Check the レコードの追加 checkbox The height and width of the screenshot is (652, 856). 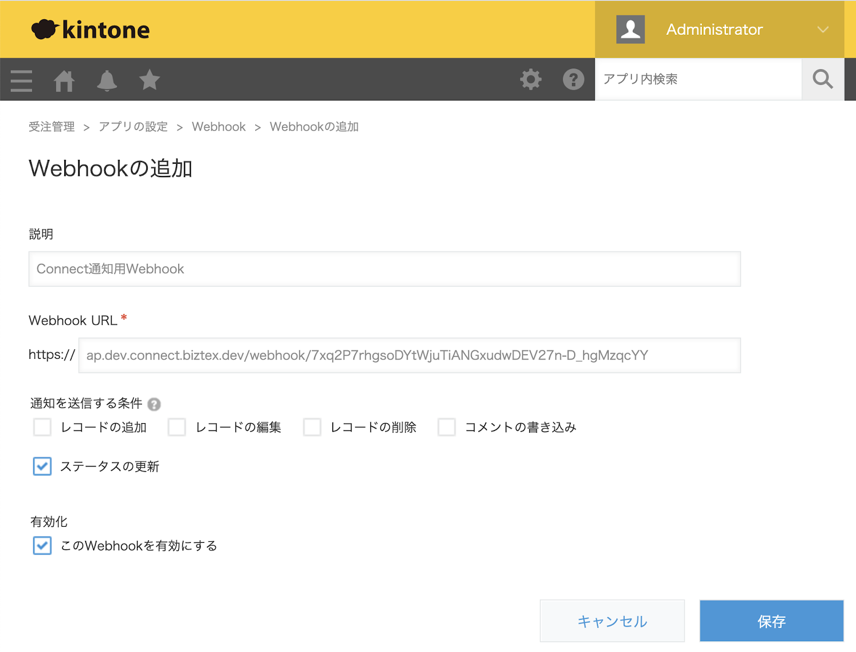coord(42,427)
